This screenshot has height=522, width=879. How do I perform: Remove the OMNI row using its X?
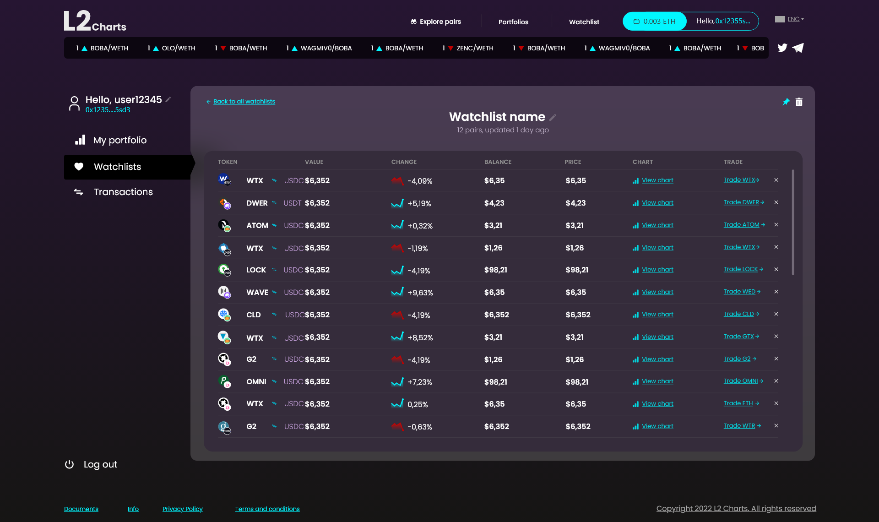coord(776,381)
